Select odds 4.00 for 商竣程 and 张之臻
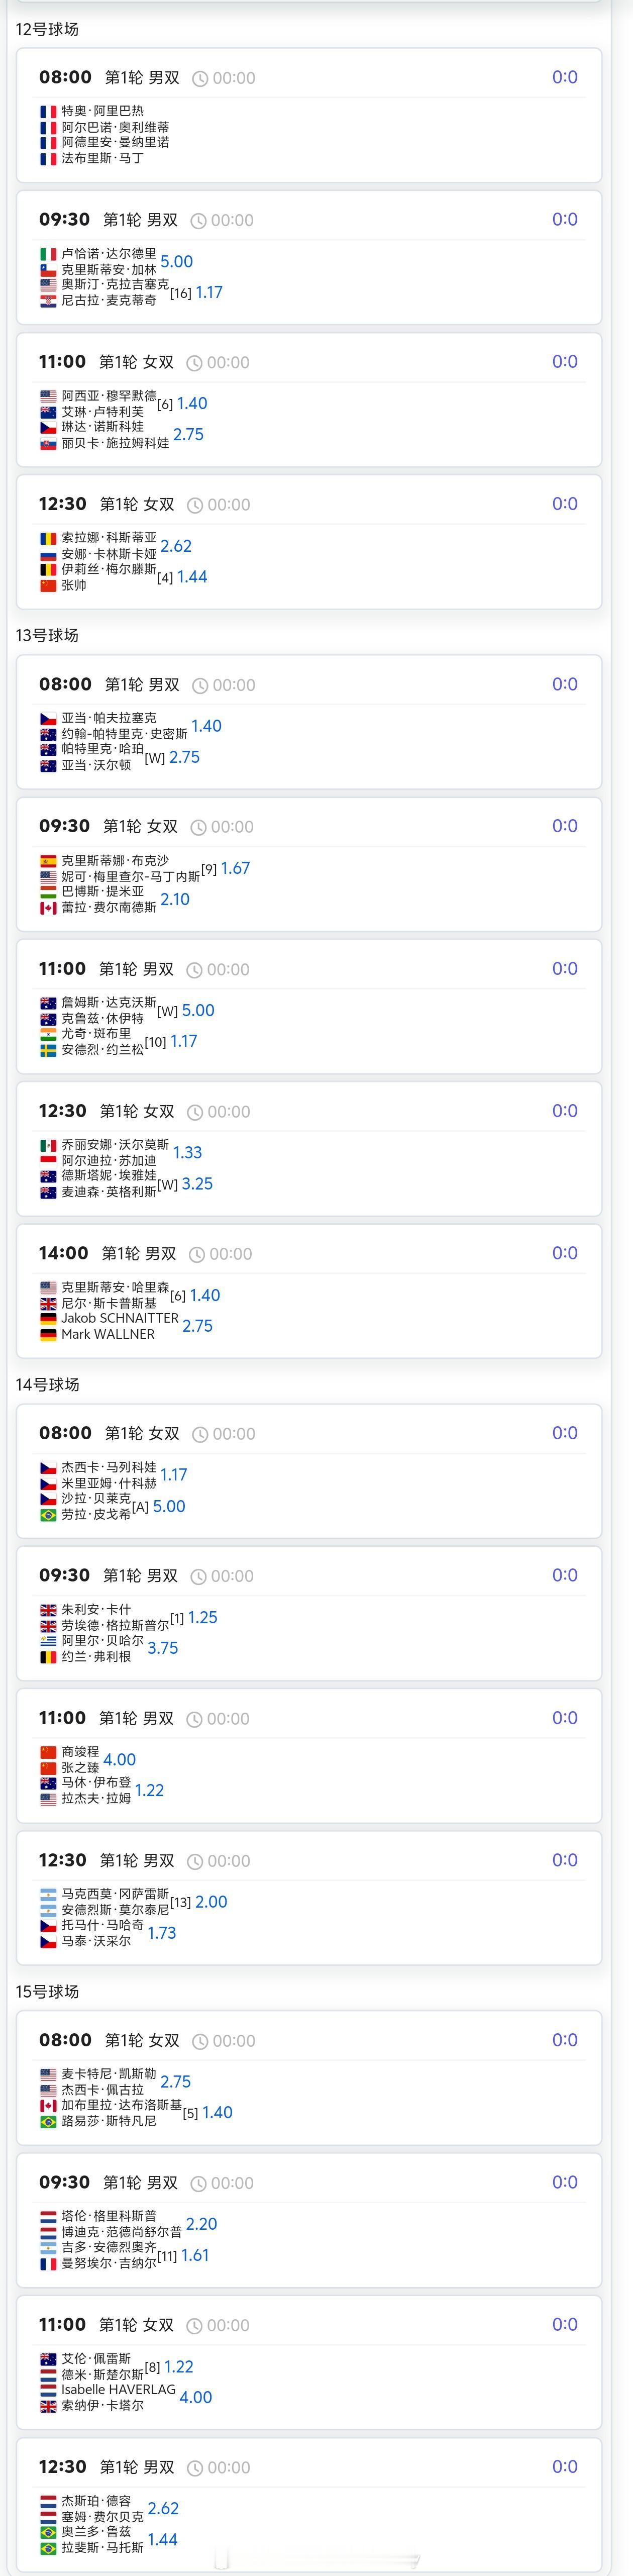This screenshot has width=633, height=2576. (x=119, y=1759)
